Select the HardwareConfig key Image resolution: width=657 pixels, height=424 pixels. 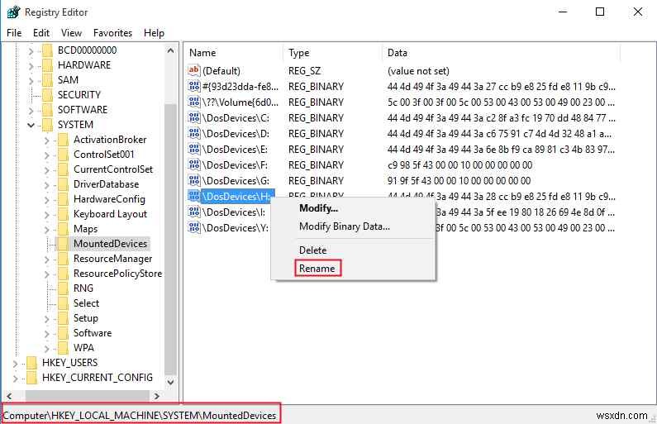tap(109, 199)
